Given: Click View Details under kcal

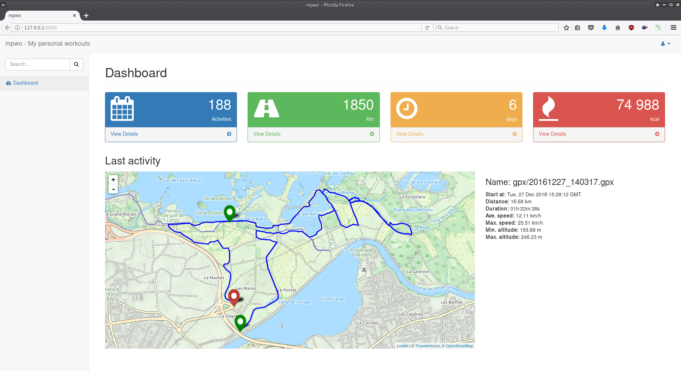Looking at the screenshot, I should 552,134.
